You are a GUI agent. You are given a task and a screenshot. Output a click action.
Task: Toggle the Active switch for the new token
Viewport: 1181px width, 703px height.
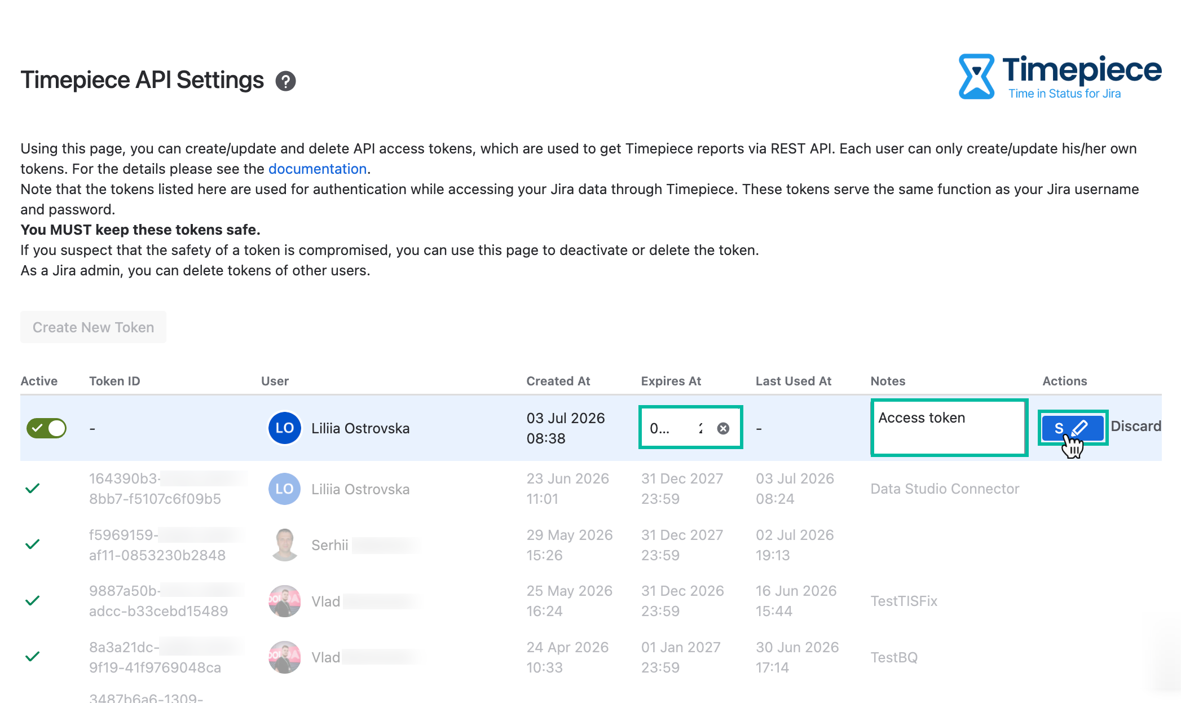pyautogui.click(x=46, y=428)
